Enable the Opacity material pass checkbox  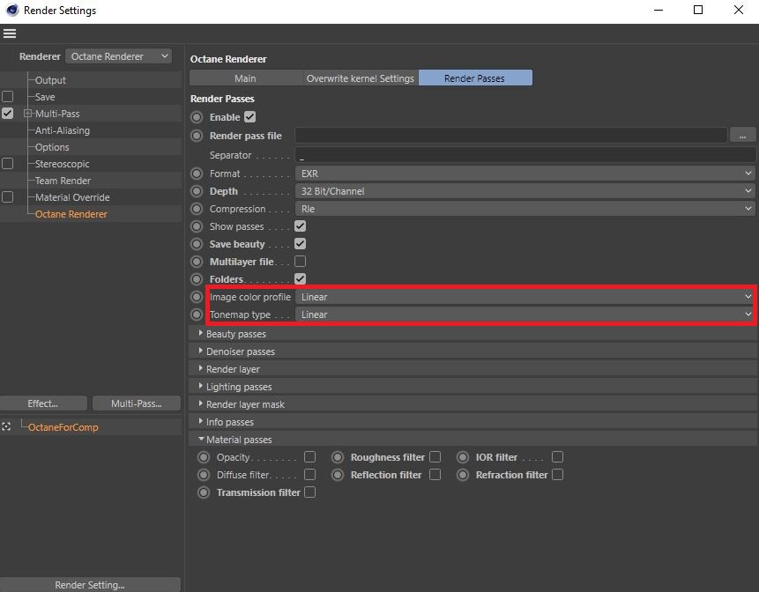pyautogui.click(x=309, y=457)
